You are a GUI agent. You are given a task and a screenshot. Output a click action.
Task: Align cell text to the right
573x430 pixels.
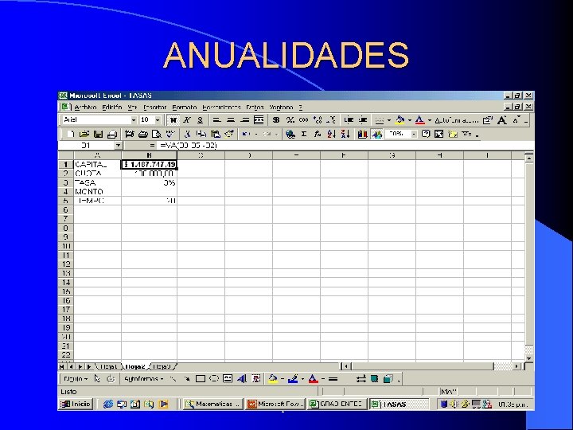point(244,120)
